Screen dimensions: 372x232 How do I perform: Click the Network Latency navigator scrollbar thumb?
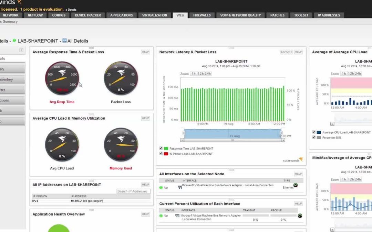[232, 140]
